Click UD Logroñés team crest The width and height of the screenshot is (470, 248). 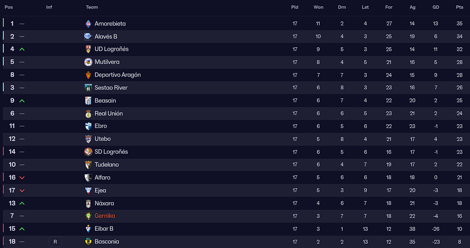click(x=88, y=49)
